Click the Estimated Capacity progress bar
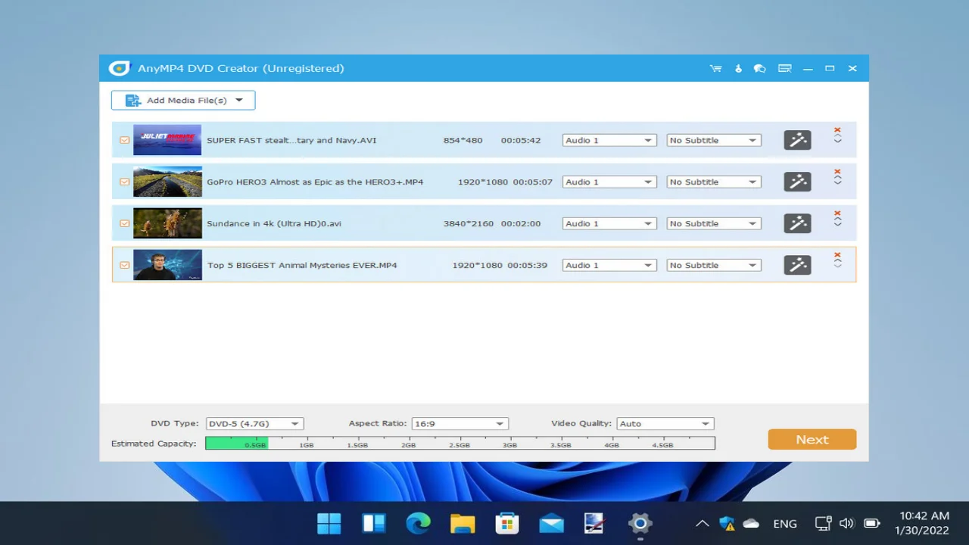This screenshot has height=545, width=969. (460, 443)
